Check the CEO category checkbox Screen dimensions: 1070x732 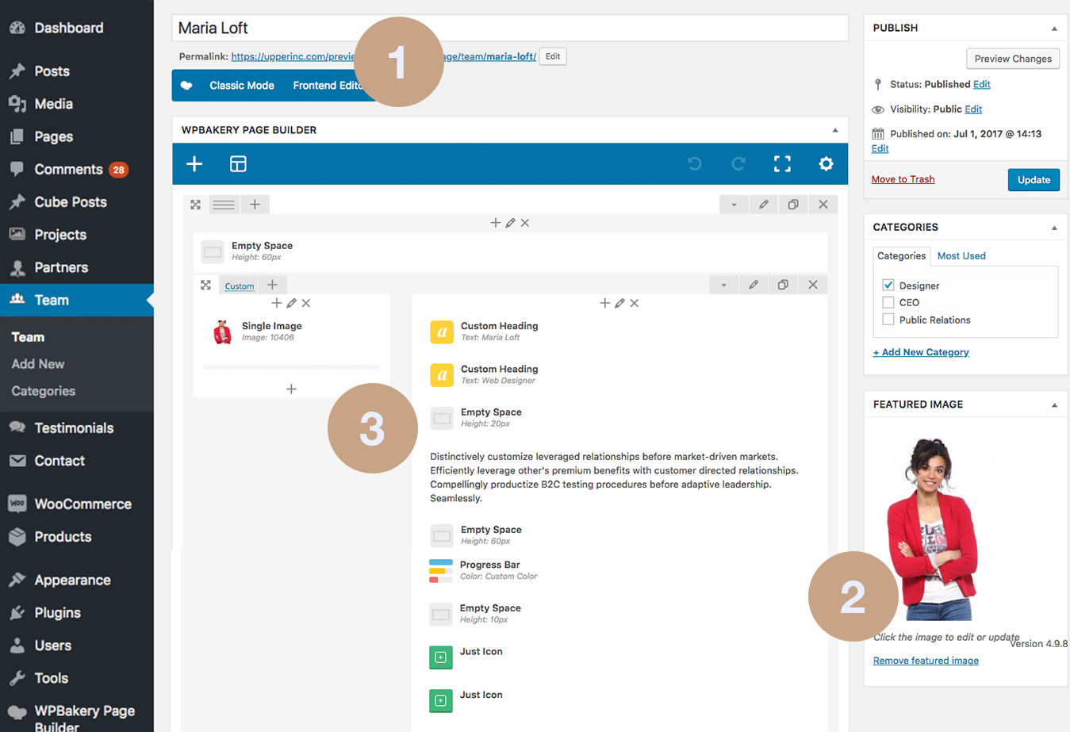(888, 302)
